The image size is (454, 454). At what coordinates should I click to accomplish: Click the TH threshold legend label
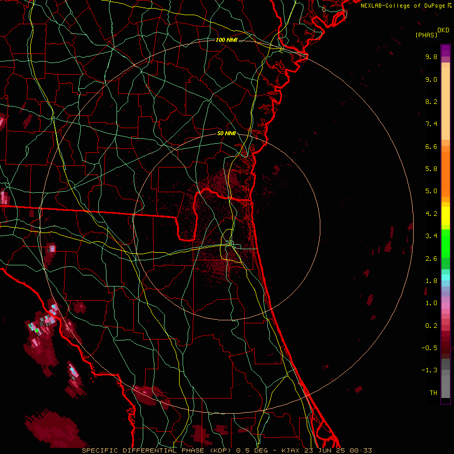[433, 393]
